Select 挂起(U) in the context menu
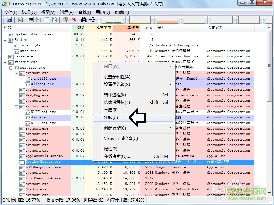The height and width of the screenshot is (205, 274). 111,118
